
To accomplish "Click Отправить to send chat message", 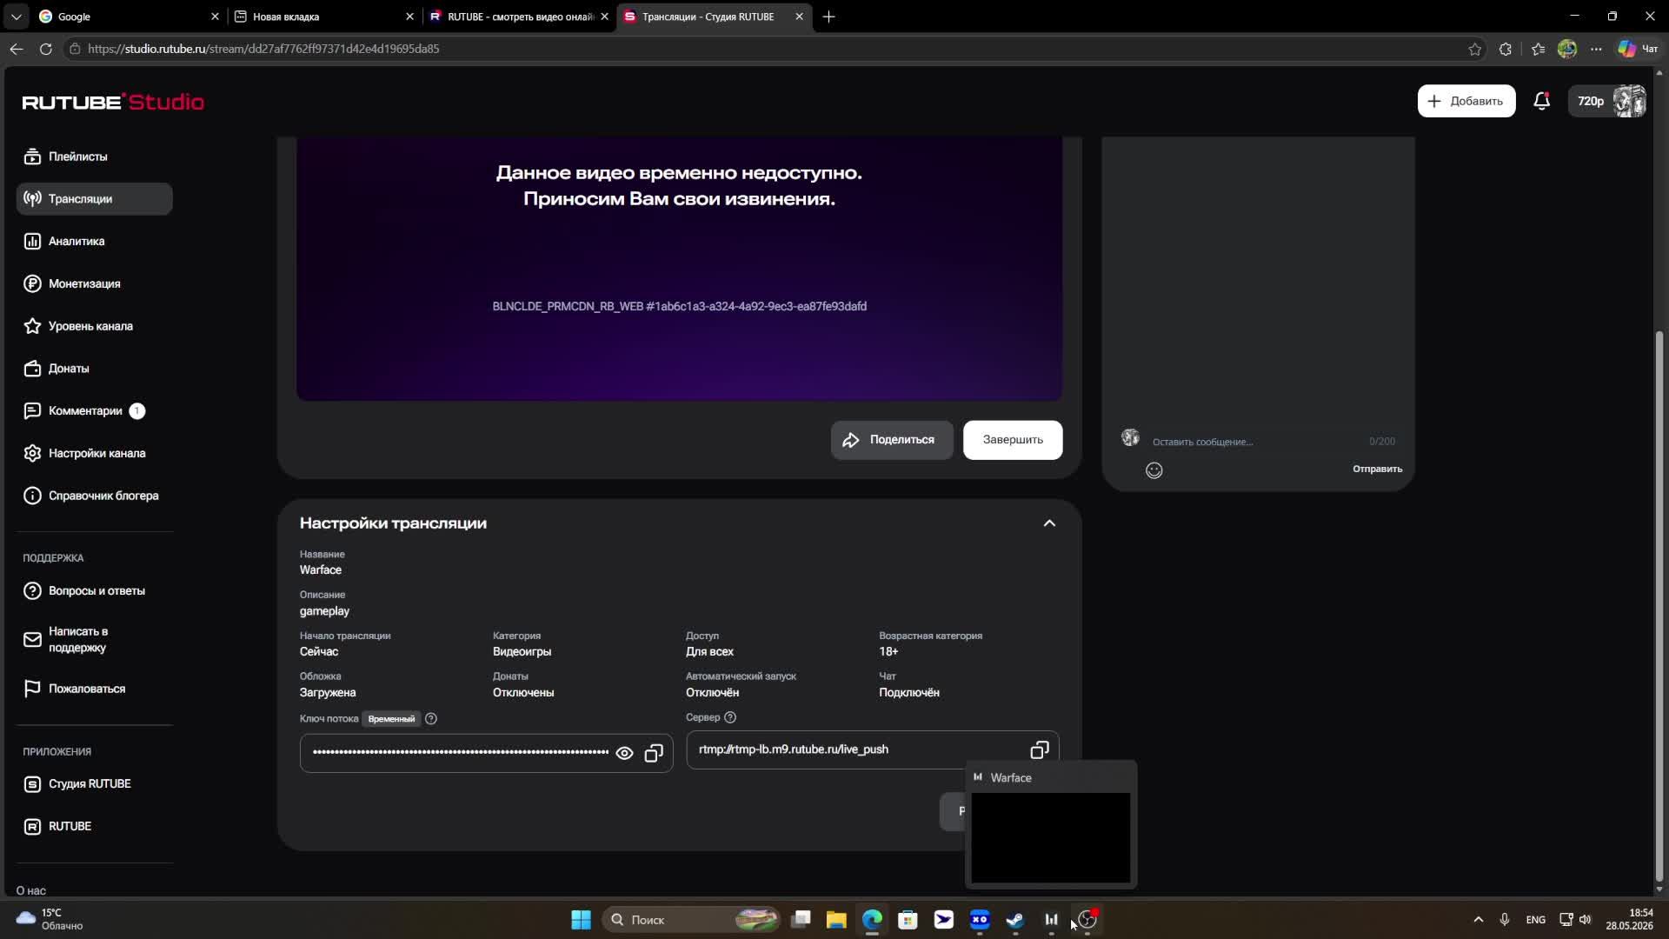I will (x=1377, y=469).
